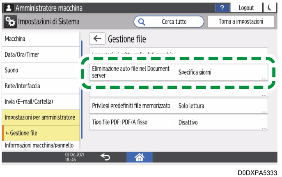Open Invia (E-mail/Cartella) settings
Image resolution: width=282 pixels, height=177 pixels.
40,101
